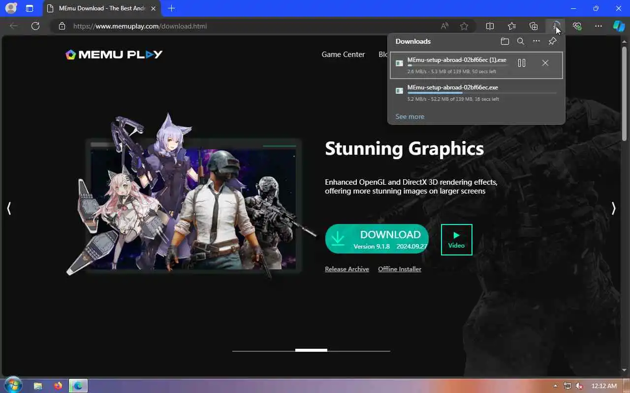The height and width of the screenshot is (393, 630).
Task: Open the Copilot sidebar
Action: [619, 26]
